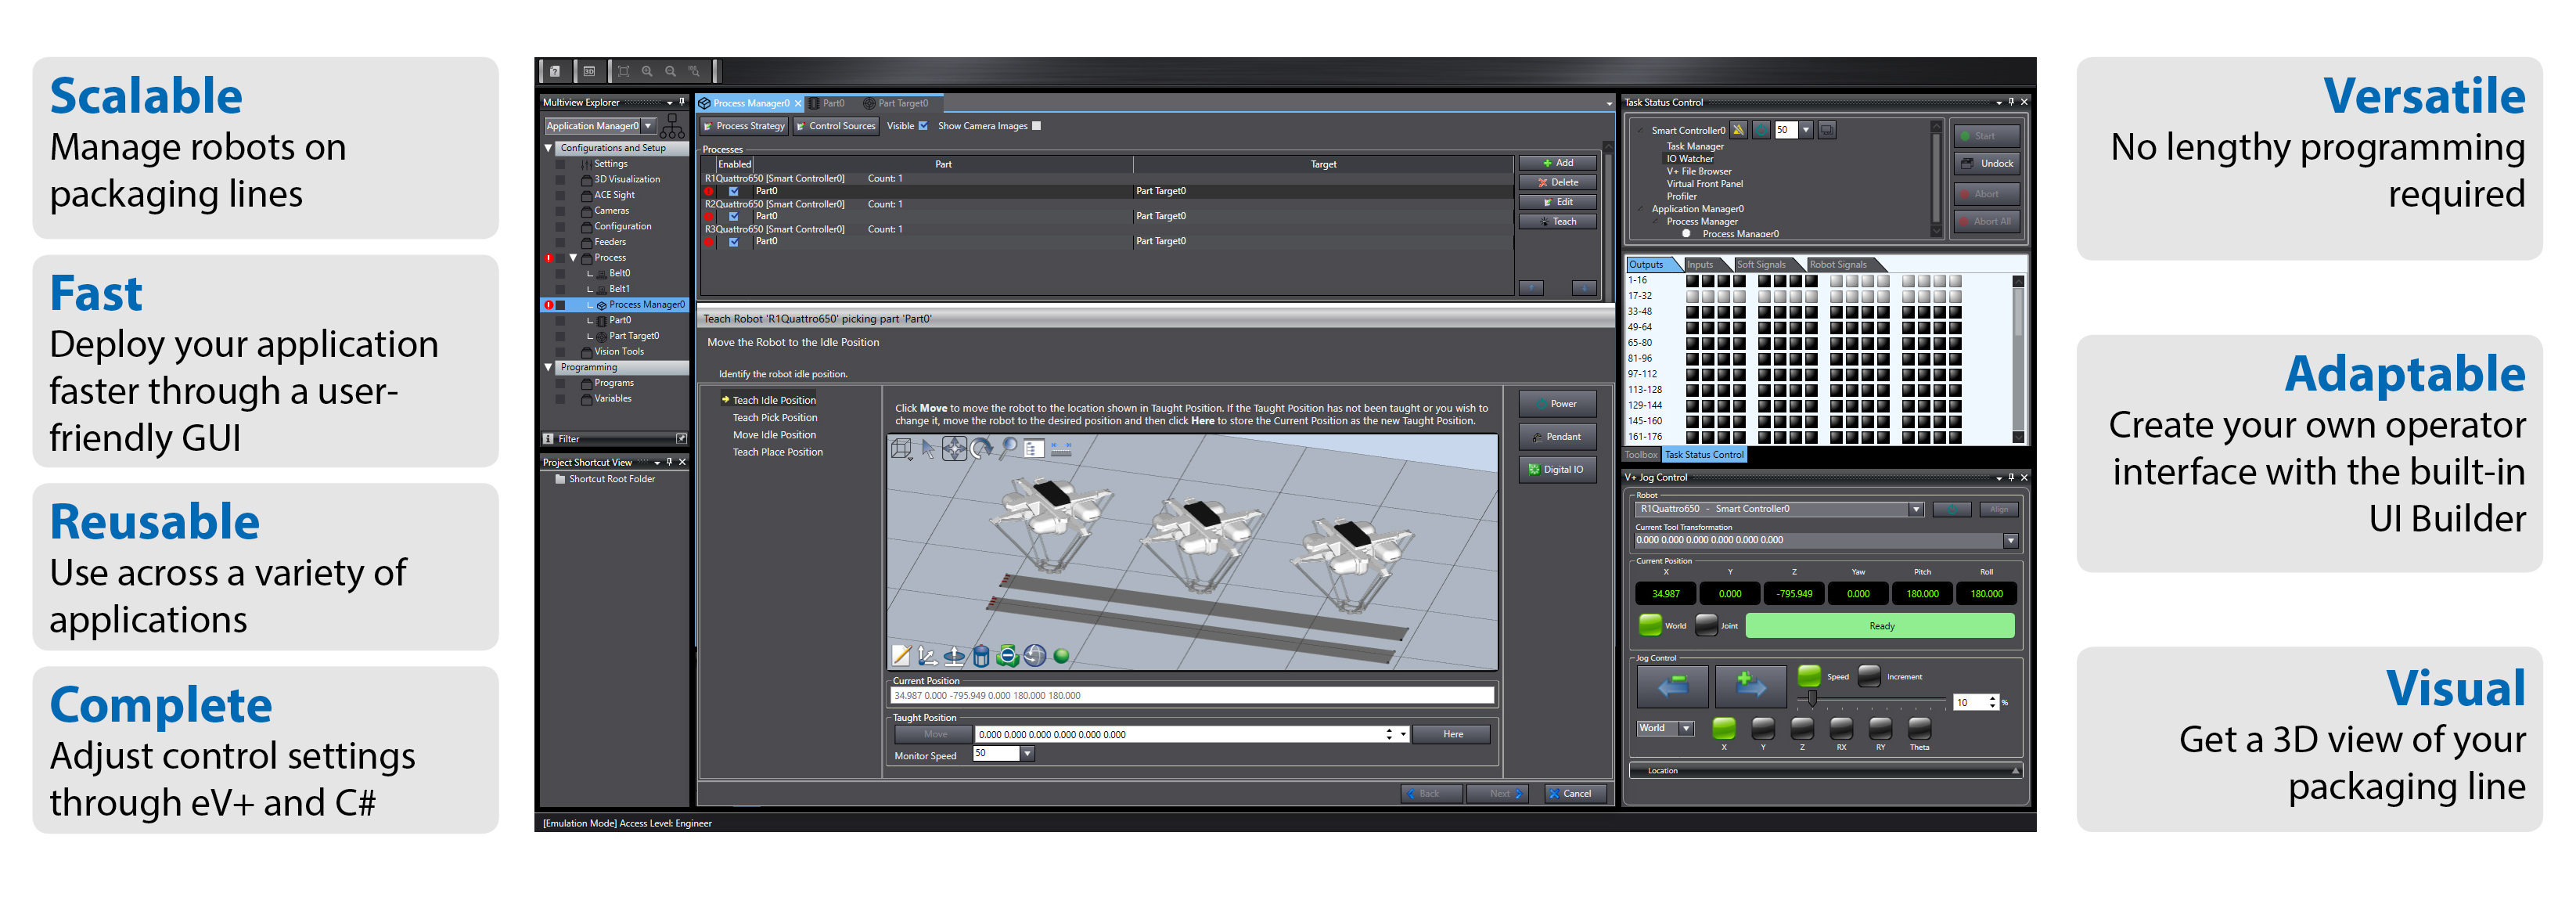Select the World coordinate toggle
Viewport: 2576px width, 897px height.
click(1650, 625)
